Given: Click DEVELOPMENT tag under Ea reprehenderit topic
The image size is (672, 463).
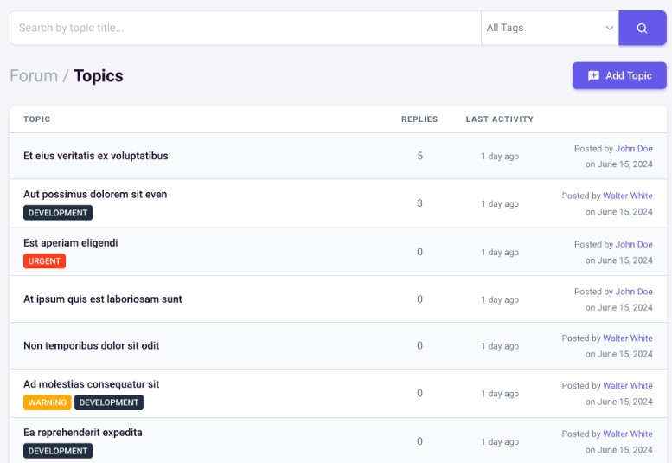Looking at the screenshot, I should tap(58, 451).
